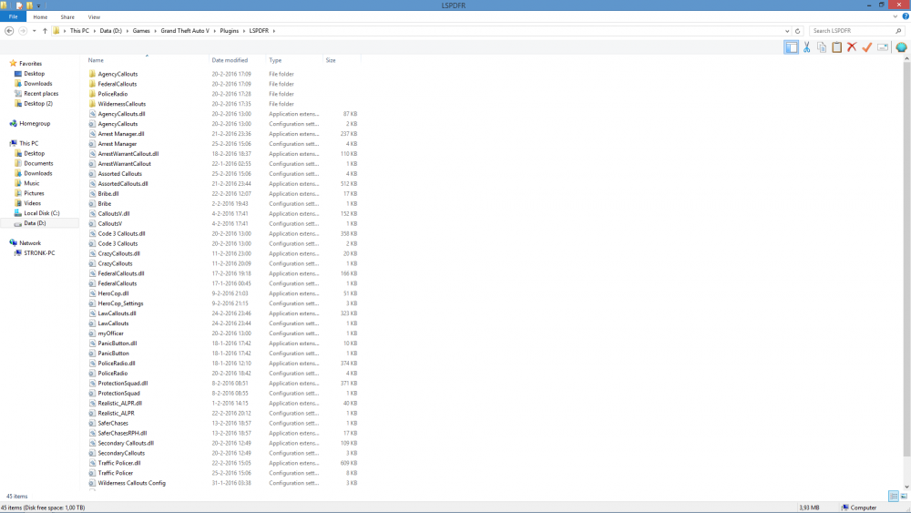Open the Share ribbon tab
The image size is (911, 513).
[67, 16]
